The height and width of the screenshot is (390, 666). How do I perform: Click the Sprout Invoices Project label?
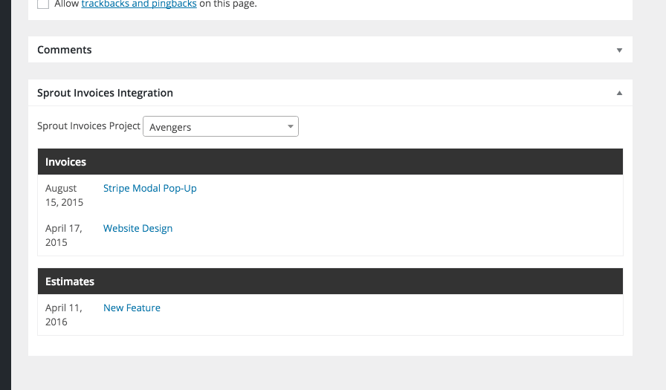(x=88, y=126)
